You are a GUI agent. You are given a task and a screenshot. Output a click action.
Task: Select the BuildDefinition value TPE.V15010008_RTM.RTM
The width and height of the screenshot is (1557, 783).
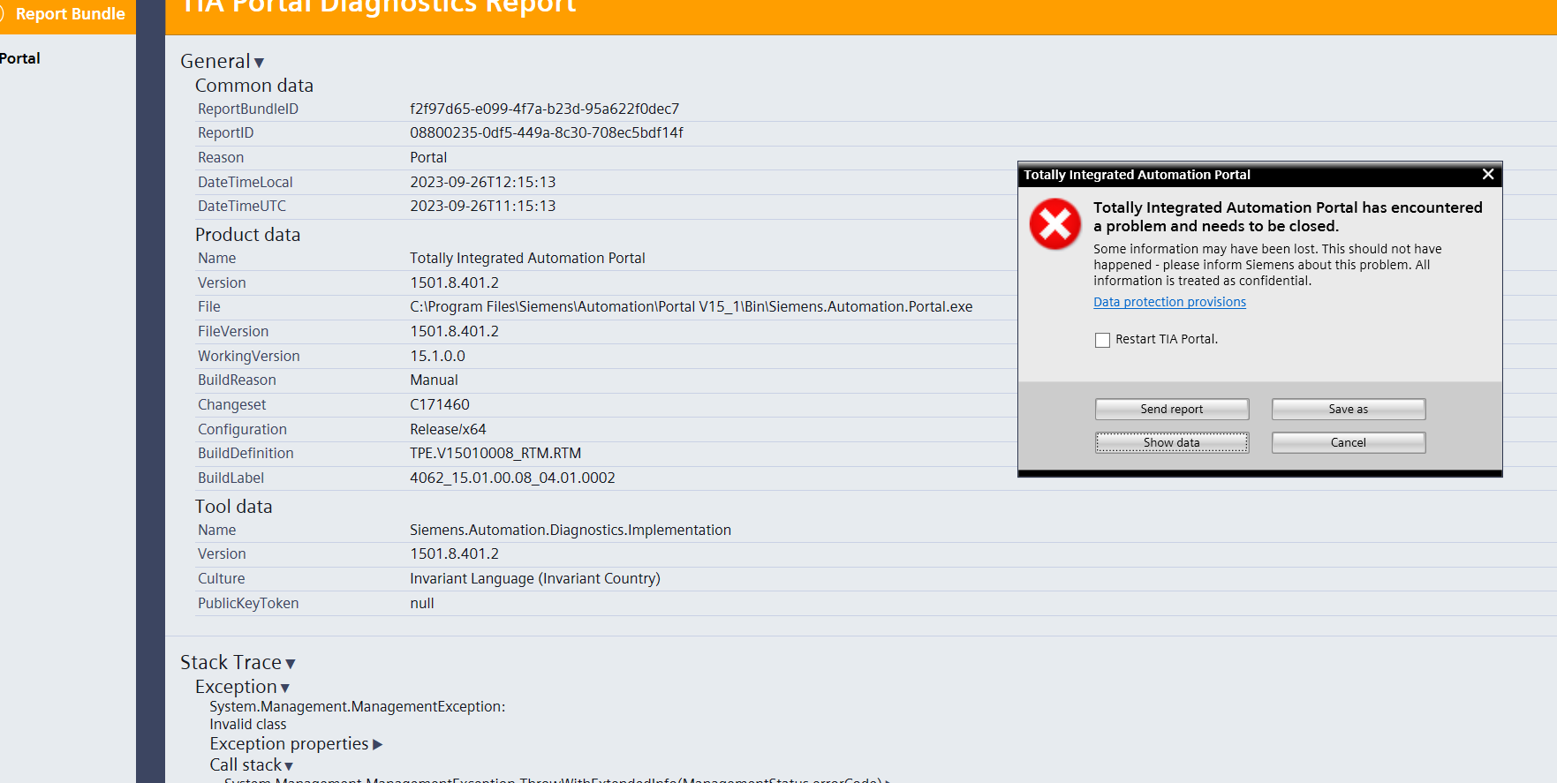495,453
